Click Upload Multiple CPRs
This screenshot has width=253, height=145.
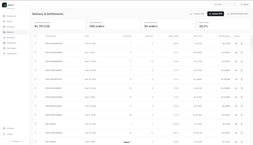[238, 14]
